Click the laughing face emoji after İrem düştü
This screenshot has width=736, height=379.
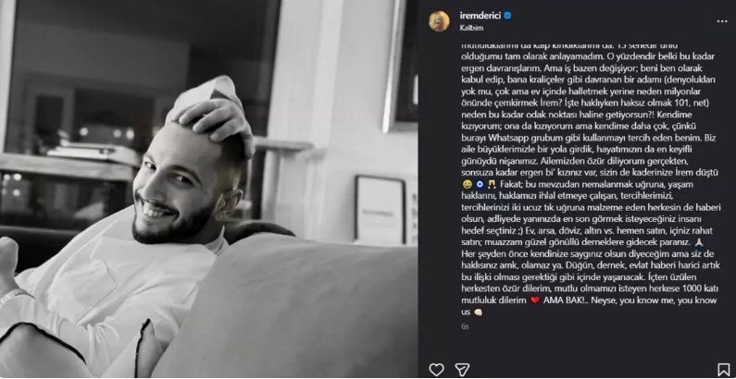[x=466, y=185]
